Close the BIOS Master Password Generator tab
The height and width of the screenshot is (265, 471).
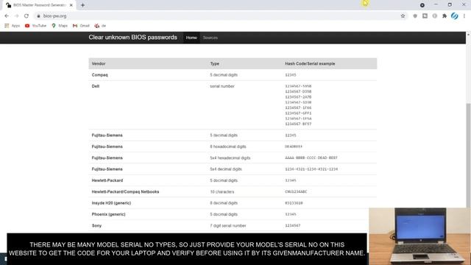[71, 5]
